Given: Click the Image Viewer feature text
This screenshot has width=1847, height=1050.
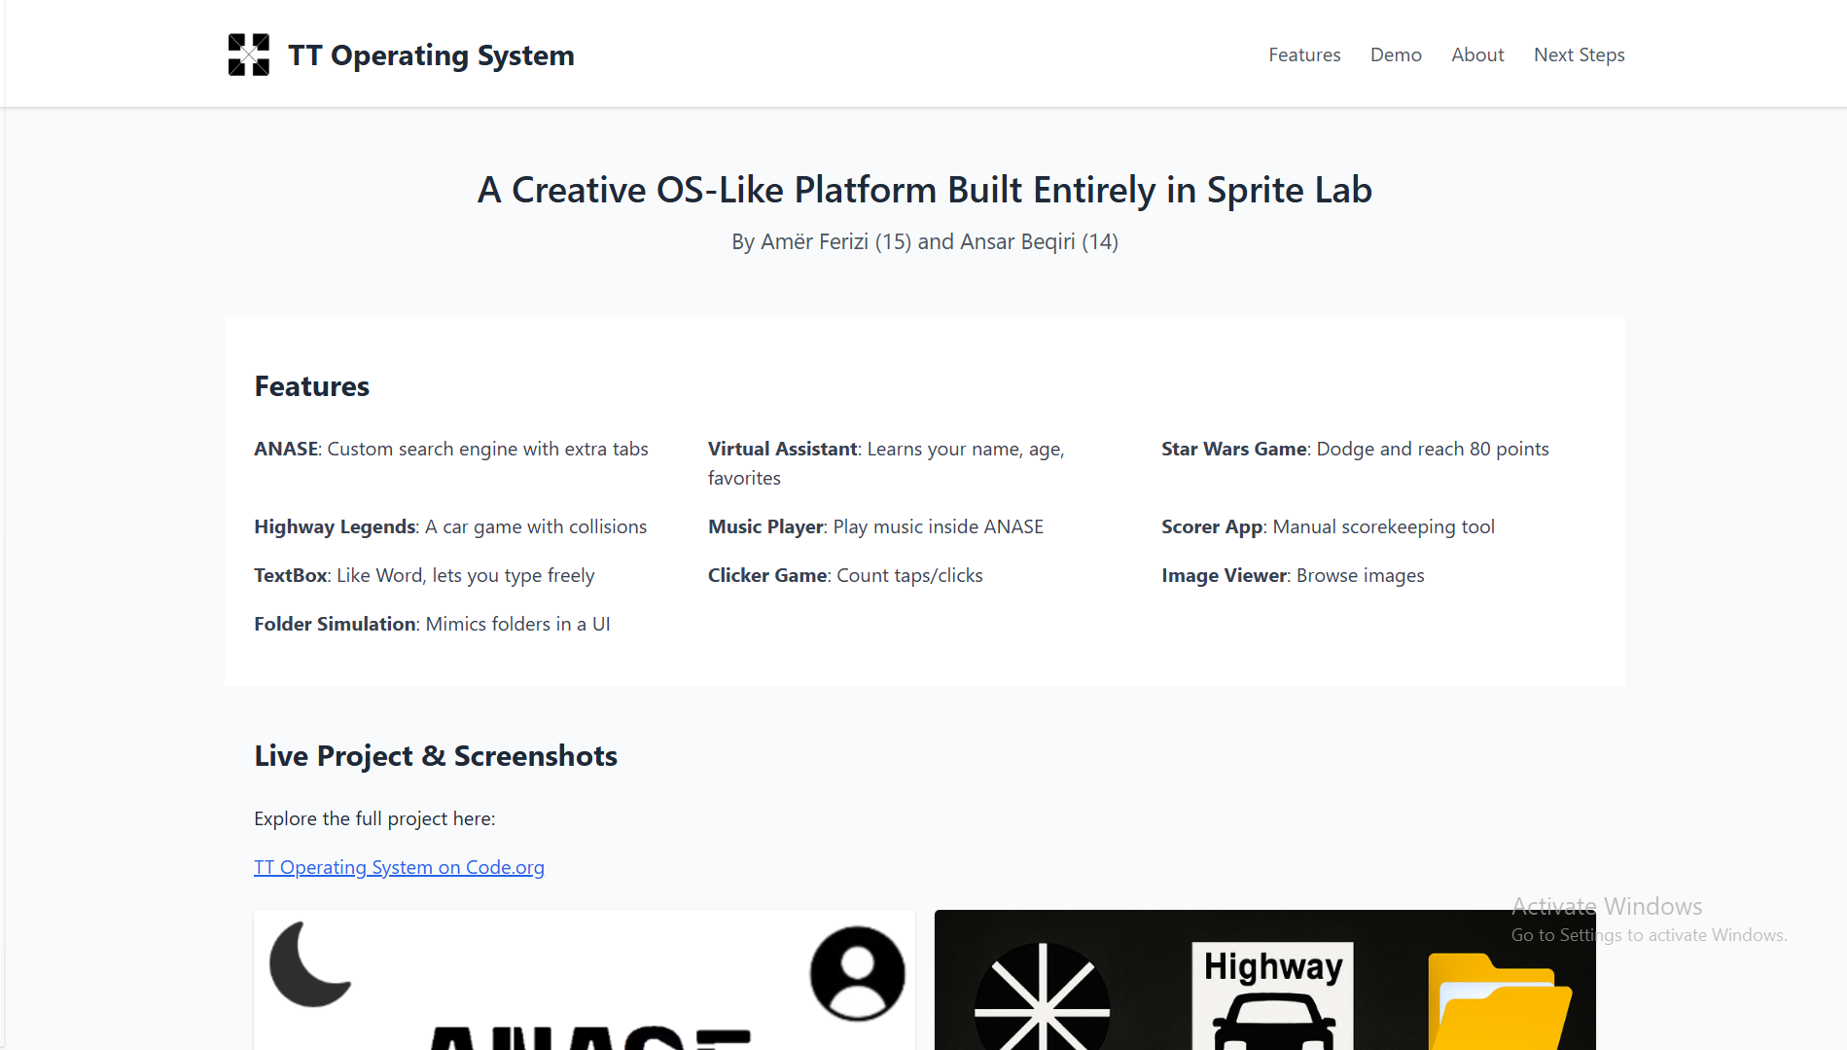Looking at the screenshot, I should 1293,575.
